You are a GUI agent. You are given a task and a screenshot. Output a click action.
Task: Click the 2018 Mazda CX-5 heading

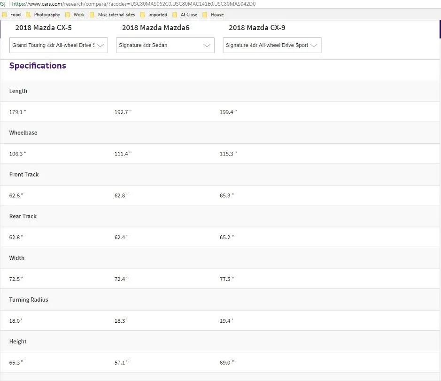coord(43,28)
